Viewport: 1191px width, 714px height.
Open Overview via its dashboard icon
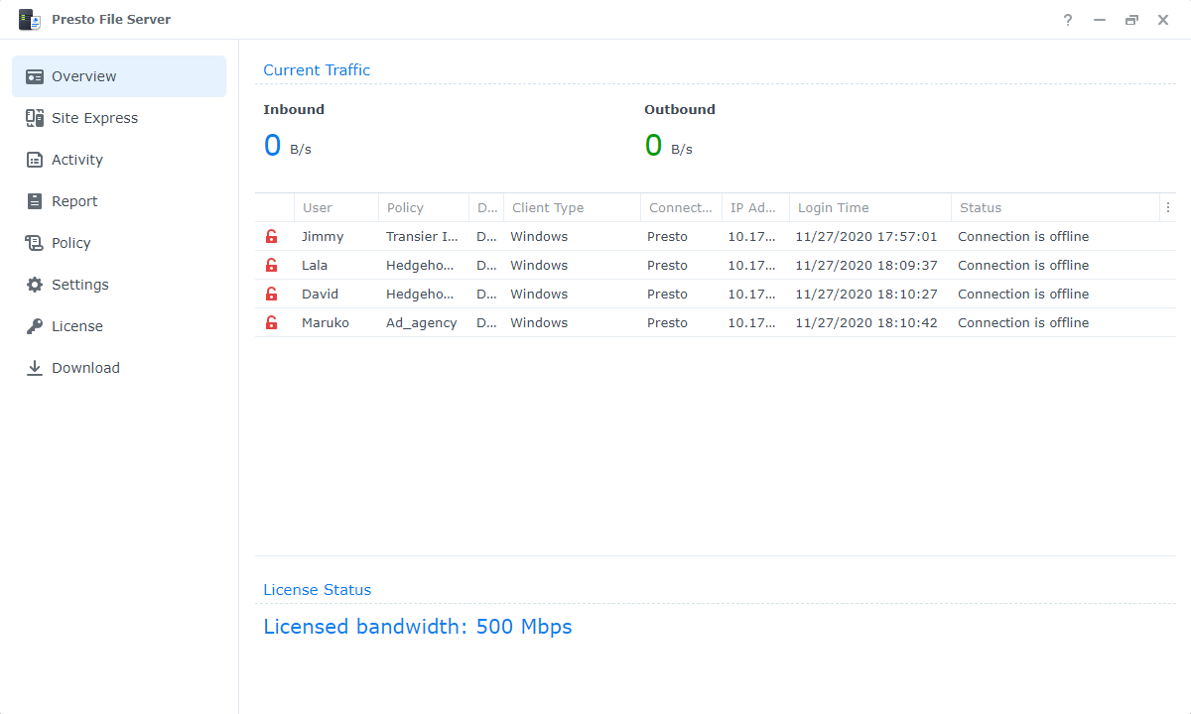click(34, 75)
